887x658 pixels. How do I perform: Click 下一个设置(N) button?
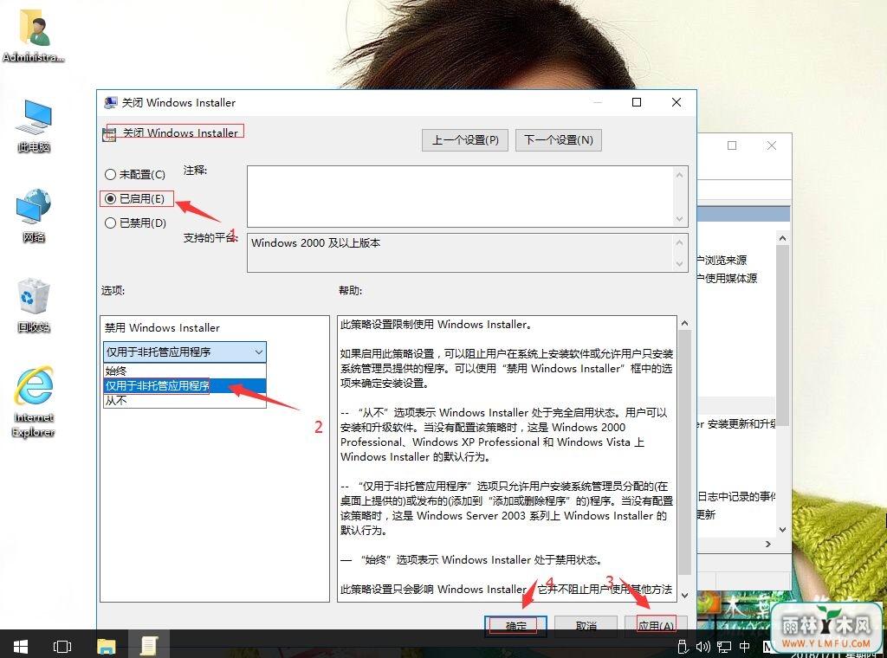point(559,139)
